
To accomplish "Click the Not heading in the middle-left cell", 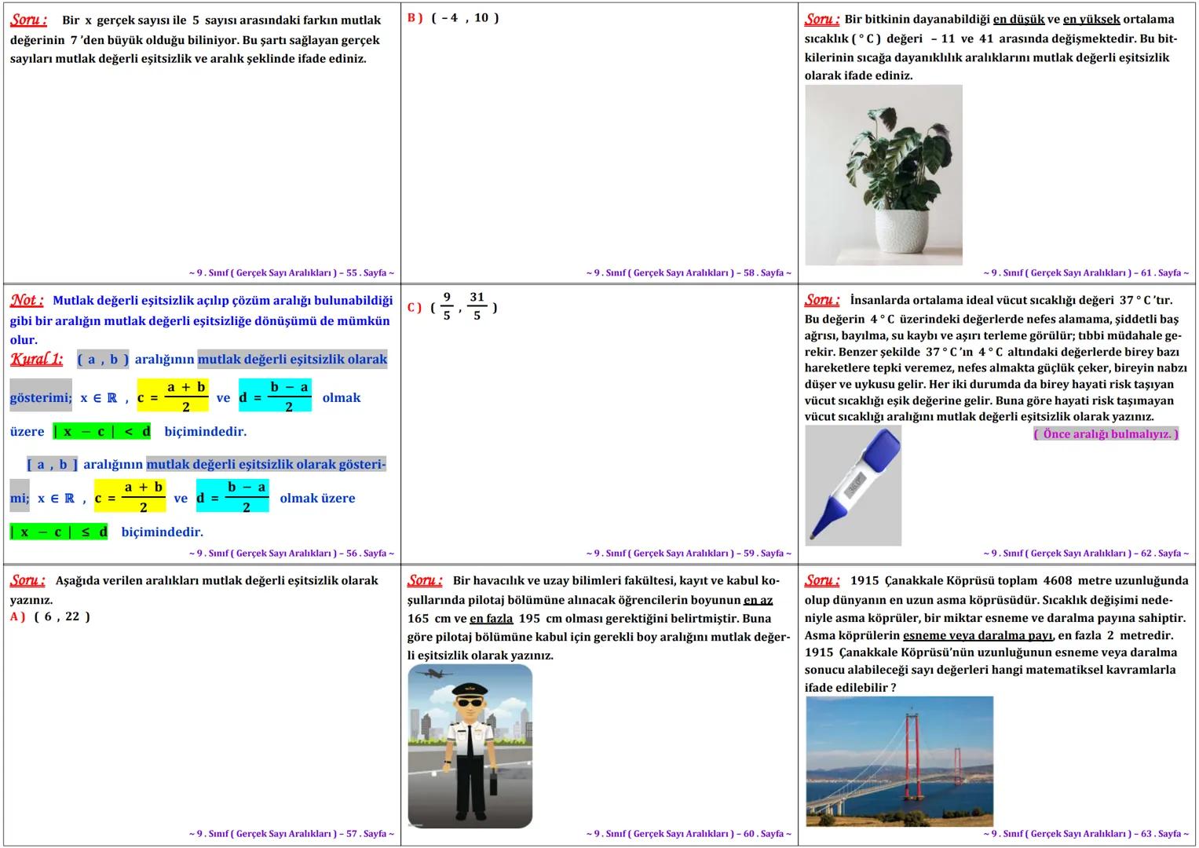I will click(x=27, y=299).
